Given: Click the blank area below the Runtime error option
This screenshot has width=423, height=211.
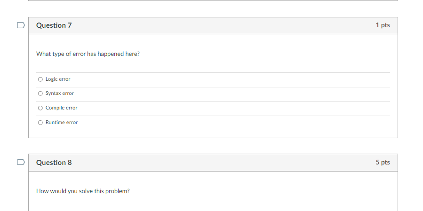Looking at the screenshot, I should coord(213,133).
